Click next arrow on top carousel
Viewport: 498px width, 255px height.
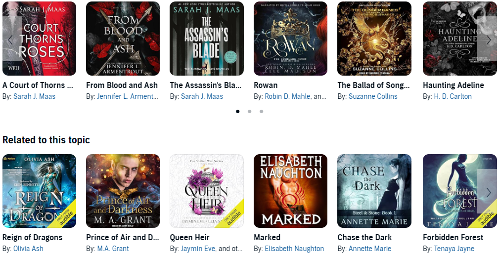(x=488, y=39)
